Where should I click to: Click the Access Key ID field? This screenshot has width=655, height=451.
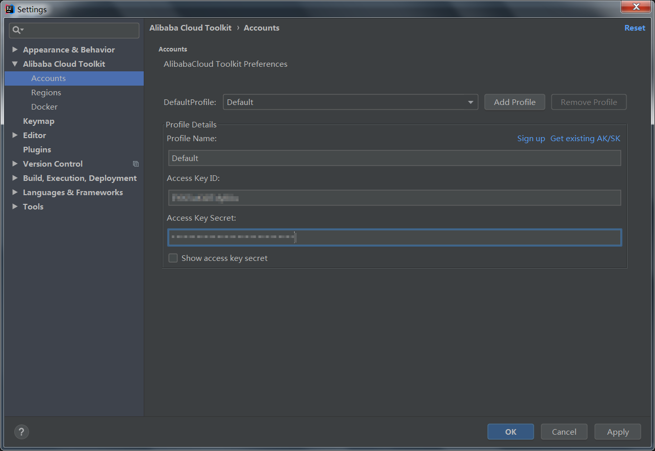click(x=395, y=198)
